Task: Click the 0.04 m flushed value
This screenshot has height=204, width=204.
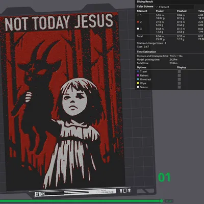Action: tap(181, 15)
